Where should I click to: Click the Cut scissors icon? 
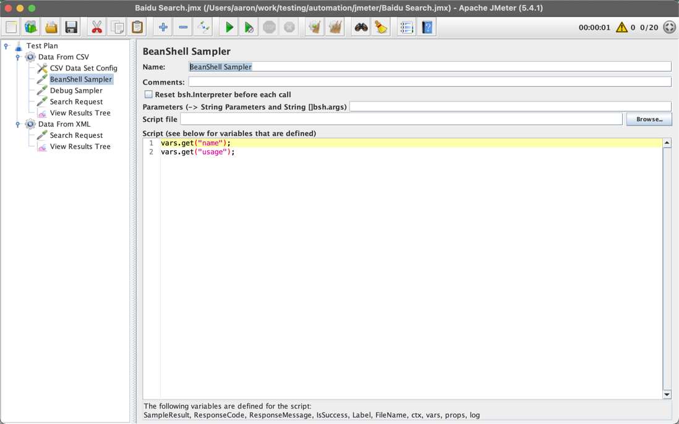pyautogui.click(x=96, y=27)
